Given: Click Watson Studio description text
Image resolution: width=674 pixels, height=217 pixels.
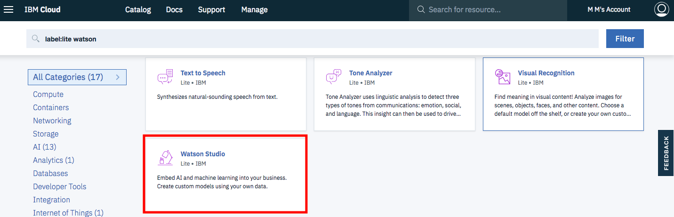Looking at the screenshot, I should pos(222,182).
